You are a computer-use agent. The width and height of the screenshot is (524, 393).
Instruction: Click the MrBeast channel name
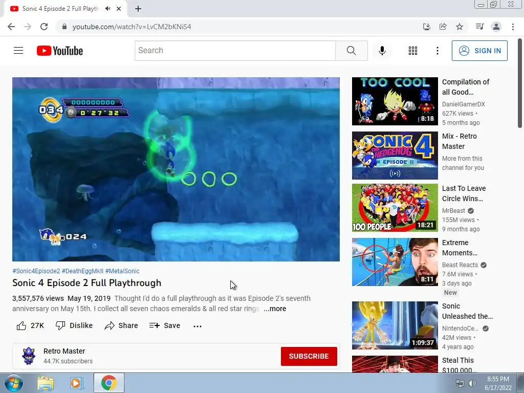coord(453,210)
